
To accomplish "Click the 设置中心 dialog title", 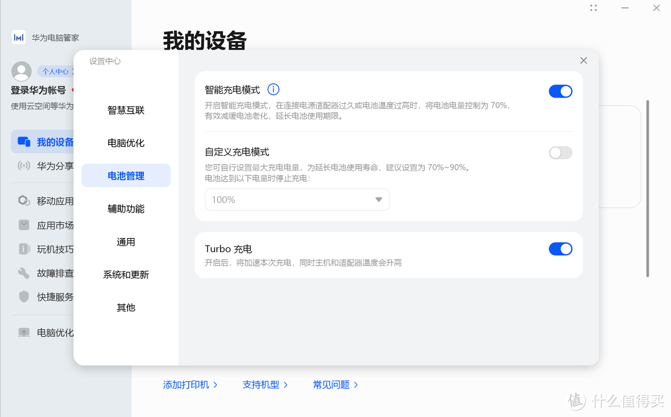I will (x=105, y=62).
